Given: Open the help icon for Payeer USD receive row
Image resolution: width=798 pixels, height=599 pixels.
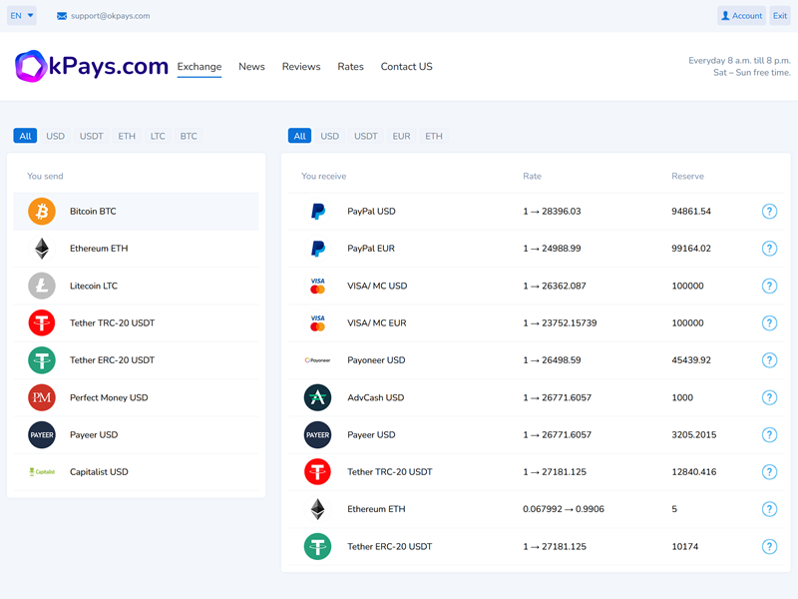Looking at the screenshot, I should [x=769, y=435].
